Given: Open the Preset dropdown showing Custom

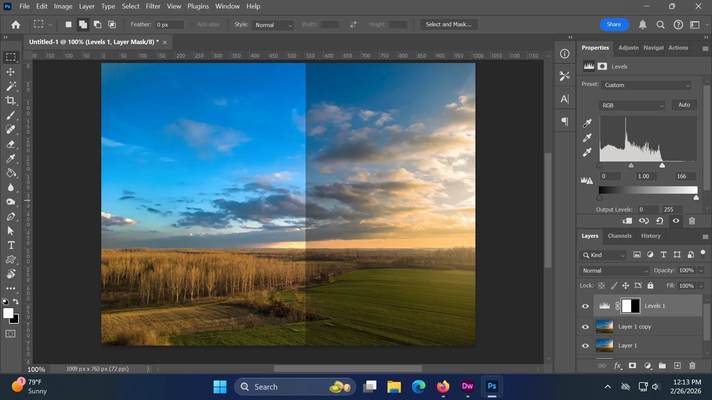Looking at the screenshot, I should click(x=647, y=85).
